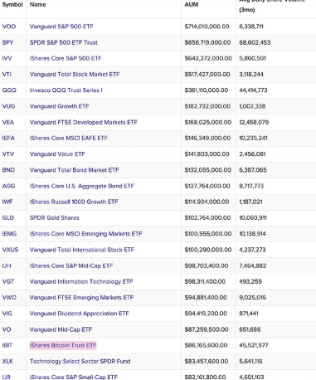Image resolution: width=316 pixels, height=380 pixels.
Task: Open the Vanguard S&P 500 ETF link
Action: [61, 27]
